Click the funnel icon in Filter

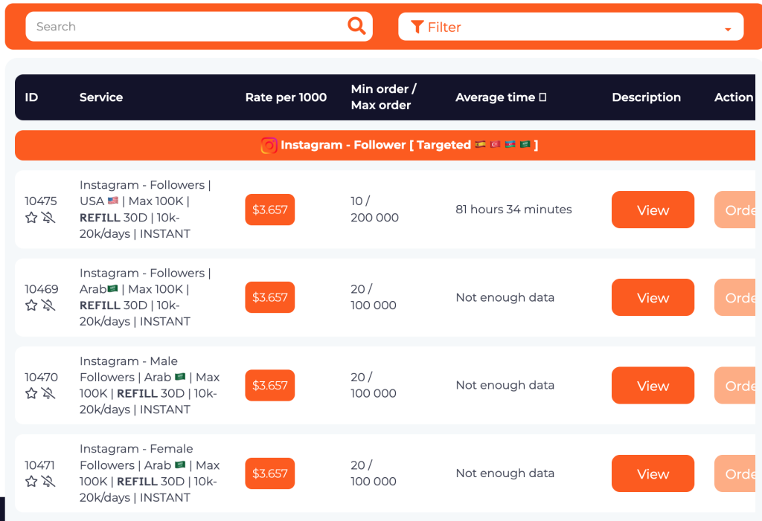pos(417,27)
